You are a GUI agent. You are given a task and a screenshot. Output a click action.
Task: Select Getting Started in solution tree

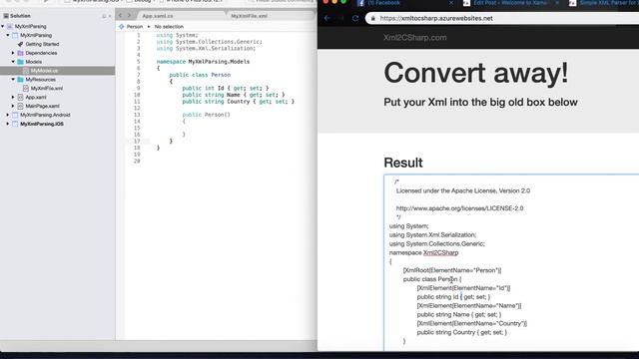pos(42,44)
